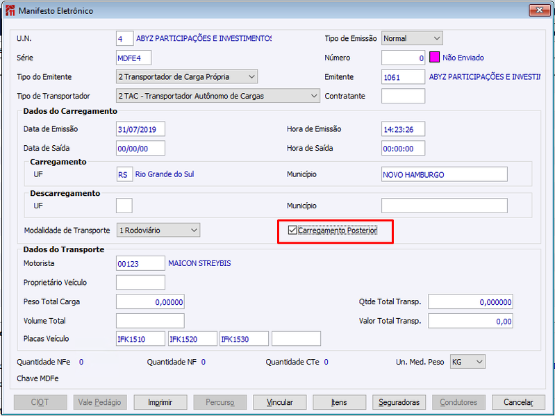Image resolution: width=555 pixels, height=416 pixels.
Task: Click the Qtde Total Transp. field
Action: (x=470, y=301)
